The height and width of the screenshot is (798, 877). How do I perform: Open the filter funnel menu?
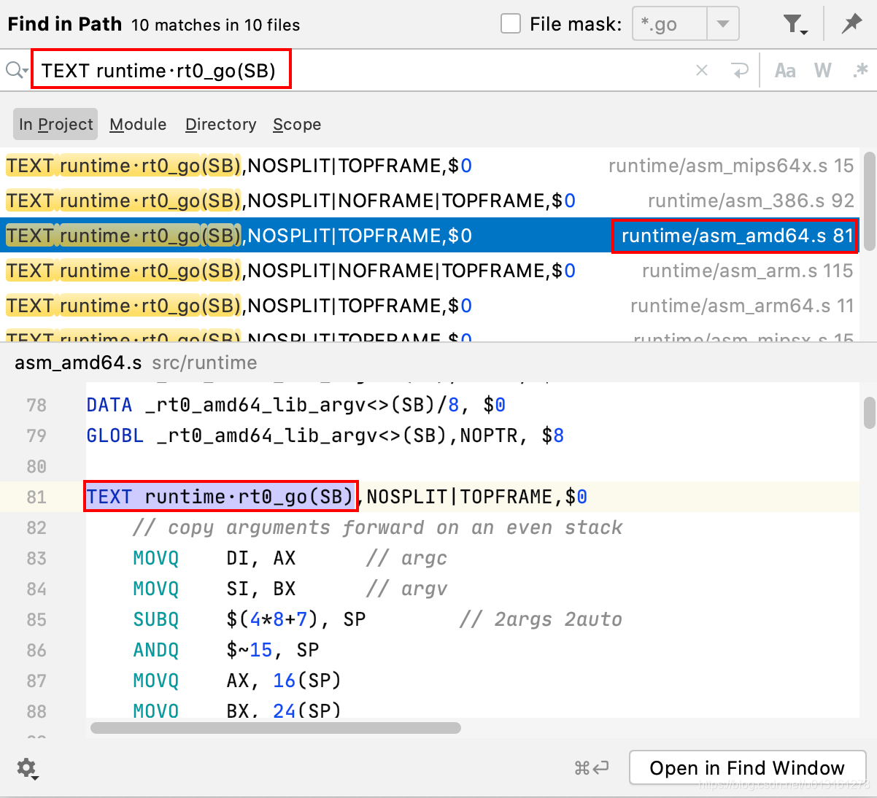click(795, 24)
